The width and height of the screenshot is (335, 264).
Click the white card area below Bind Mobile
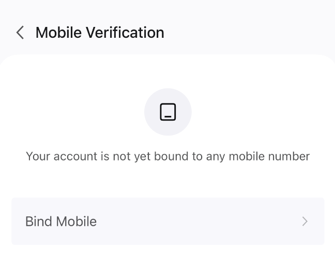point(168,255)
